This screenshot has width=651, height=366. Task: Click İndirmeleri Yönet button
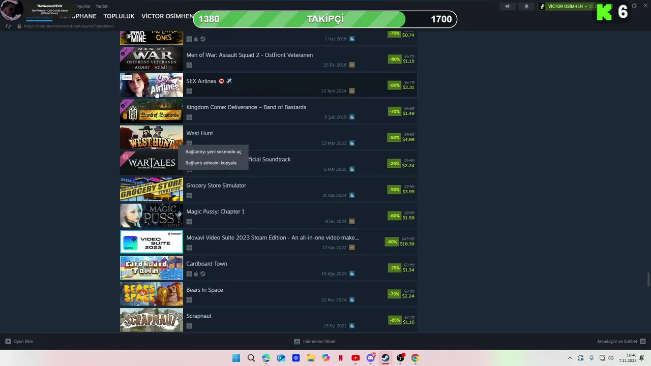click(x=315, y=342)
